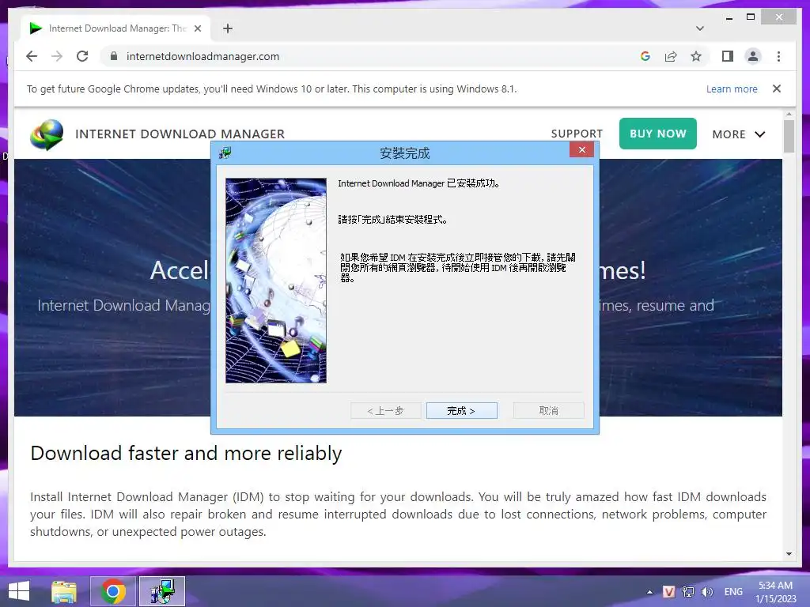Open the network tray icon
This screenshot has height=607, width=810.
(x=688, y=592)
